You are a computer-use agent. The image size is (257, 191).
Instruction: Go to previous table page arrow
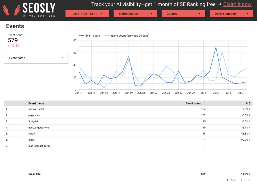point(241,180)
